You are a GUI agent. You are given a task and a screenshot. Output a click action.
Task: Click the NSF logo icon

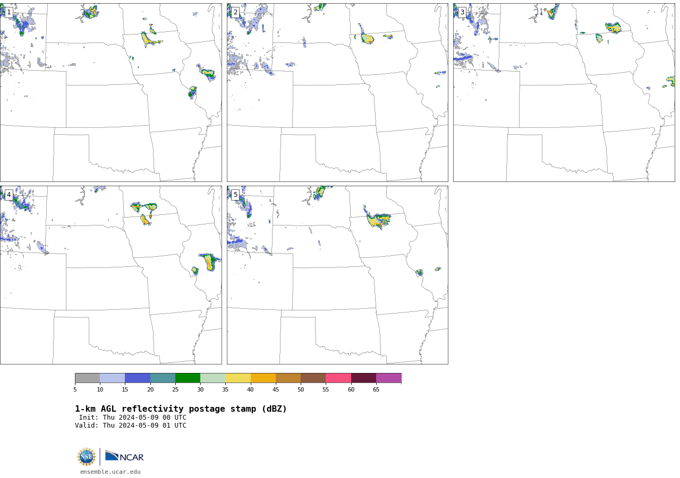tap(87, 457)
